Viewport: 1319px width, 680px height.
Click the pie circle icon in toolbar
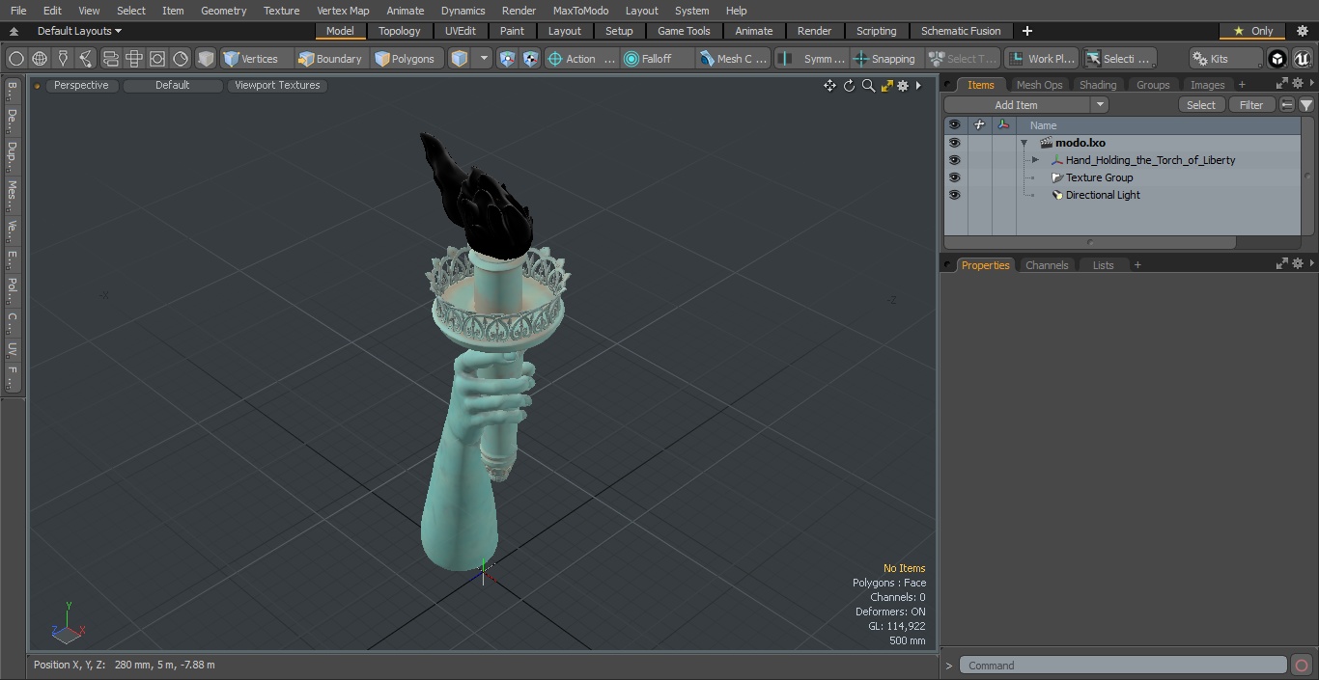(181, 59)
